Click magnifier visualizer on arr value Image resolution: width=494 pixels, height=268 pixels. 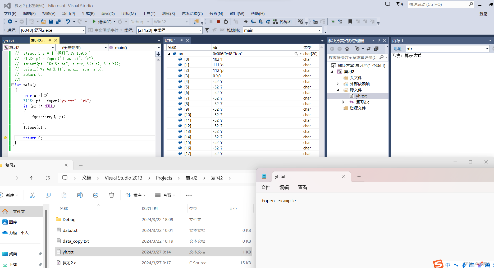coord(296,54)
